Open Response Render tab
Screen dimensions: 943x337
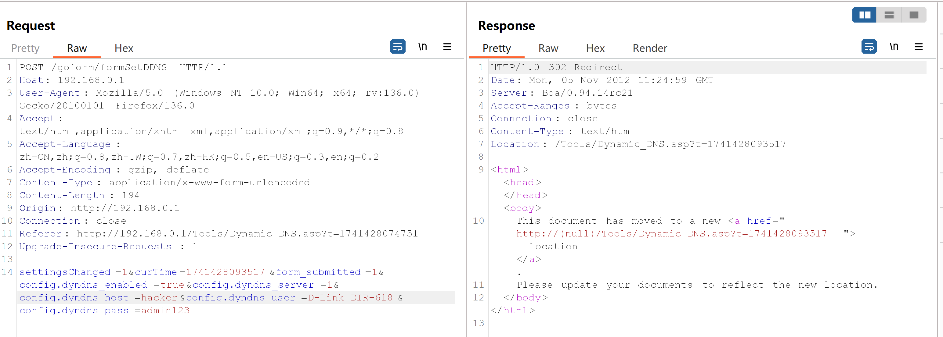[650, 48]
